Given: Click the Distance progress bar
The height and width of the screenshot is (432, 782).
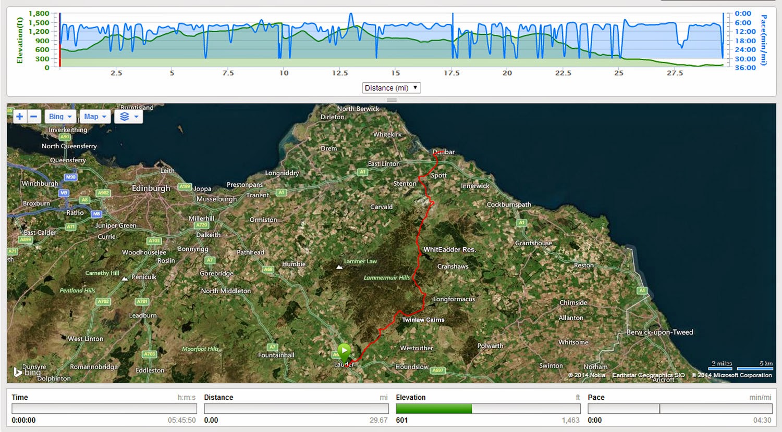Looking at the screenshot, I should click(296, 409).
